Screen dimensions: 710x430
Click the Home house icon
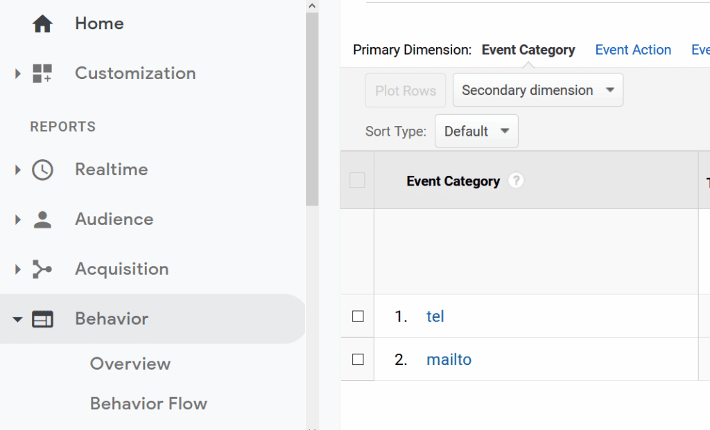click(x=42, y=24)
